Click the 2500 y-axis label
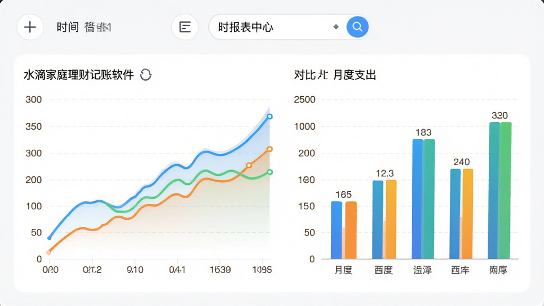 [304, 99]
